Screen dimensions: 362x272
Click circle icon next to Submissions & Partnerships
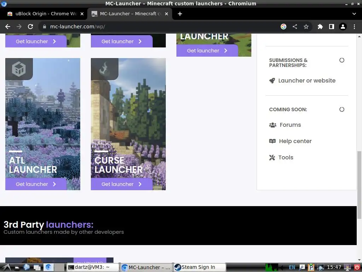click(342, 60)
